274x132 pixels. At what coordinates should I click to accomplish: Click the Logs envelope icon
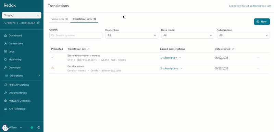[x=5, y=52]
